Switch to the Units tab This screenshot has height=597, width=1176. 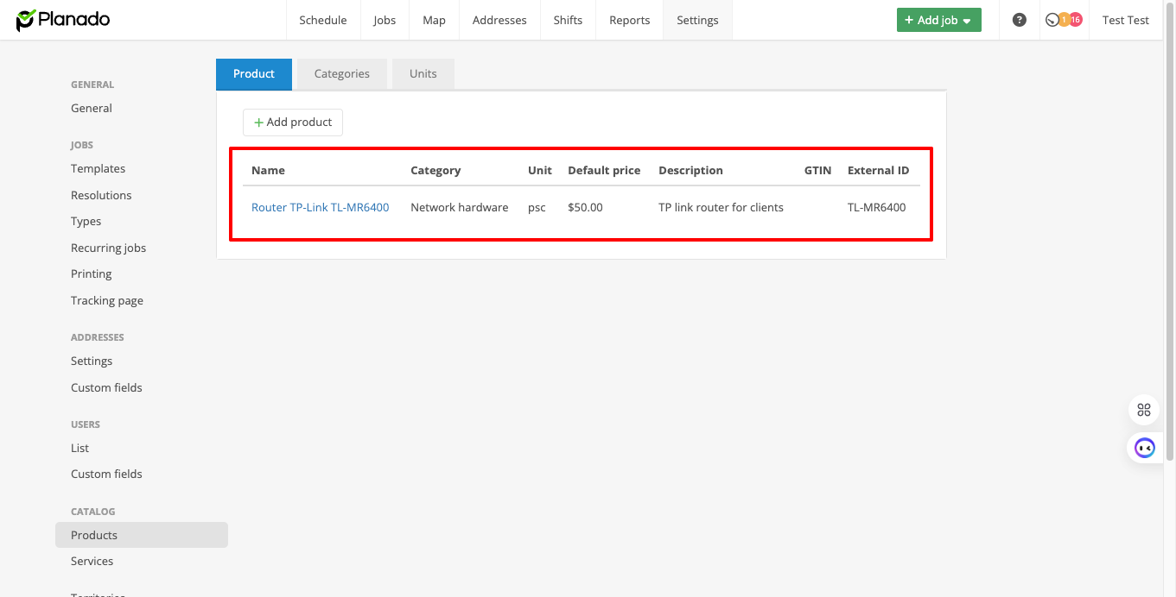click(x=423, y=73)
